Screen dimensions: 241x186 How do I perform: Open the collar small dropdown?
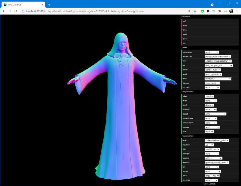(x=209, y=96)
